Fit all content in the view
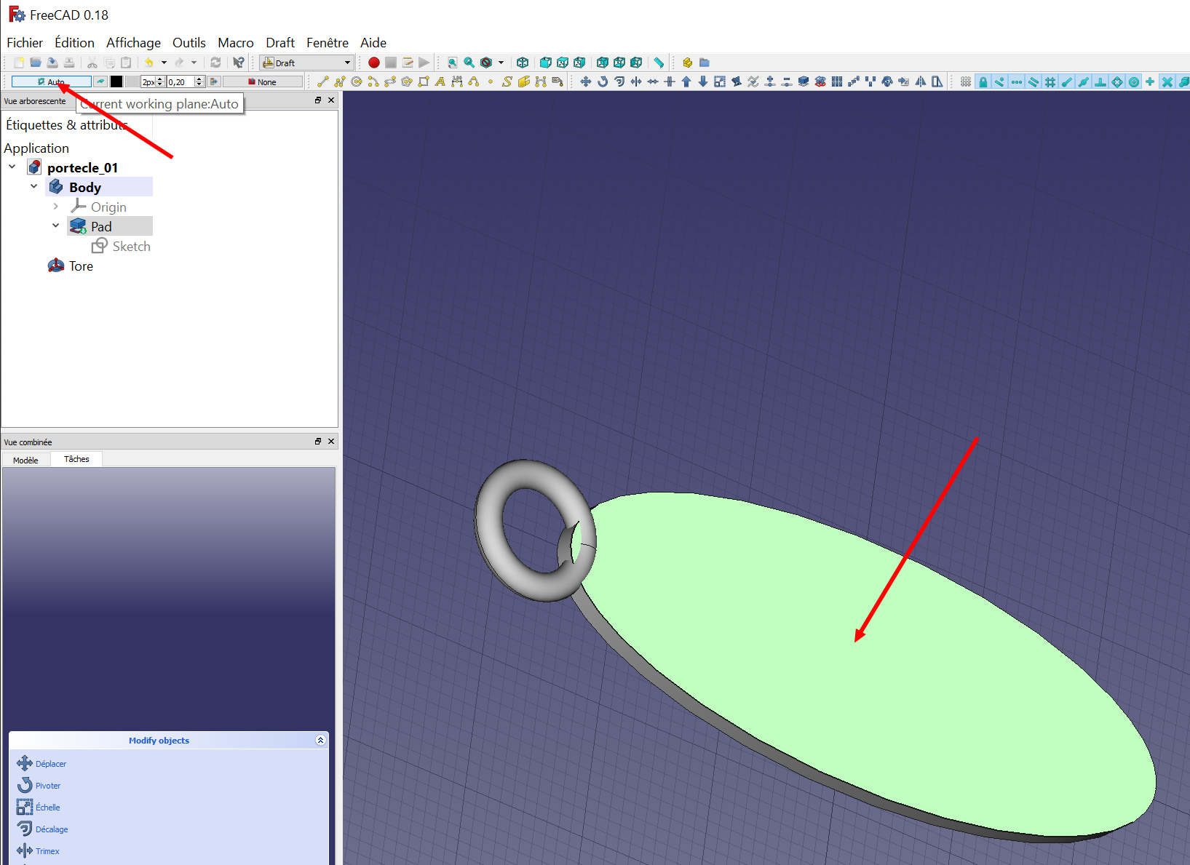Image resolution: width=1190 pixels, height=865 pixels. click(453, 63)
